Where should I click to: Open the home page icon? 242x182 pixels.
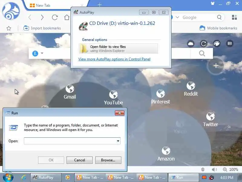(x=67, y=17)
